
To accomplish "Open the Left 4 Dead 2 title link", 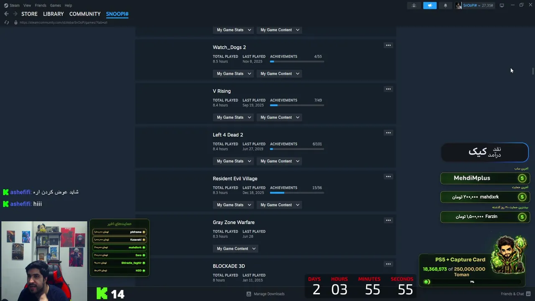I will point(228,135).
